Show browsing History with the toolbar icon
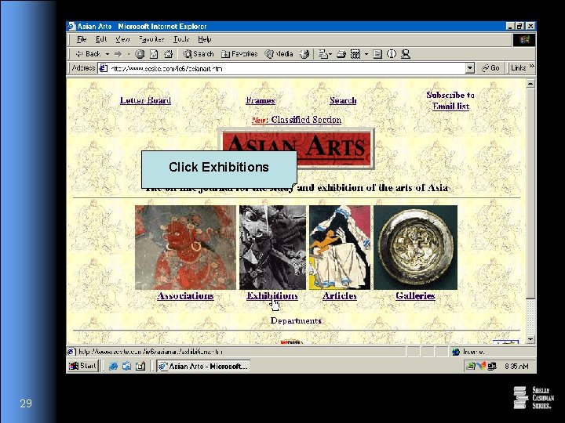565x423 pixels. coord(304,54)
